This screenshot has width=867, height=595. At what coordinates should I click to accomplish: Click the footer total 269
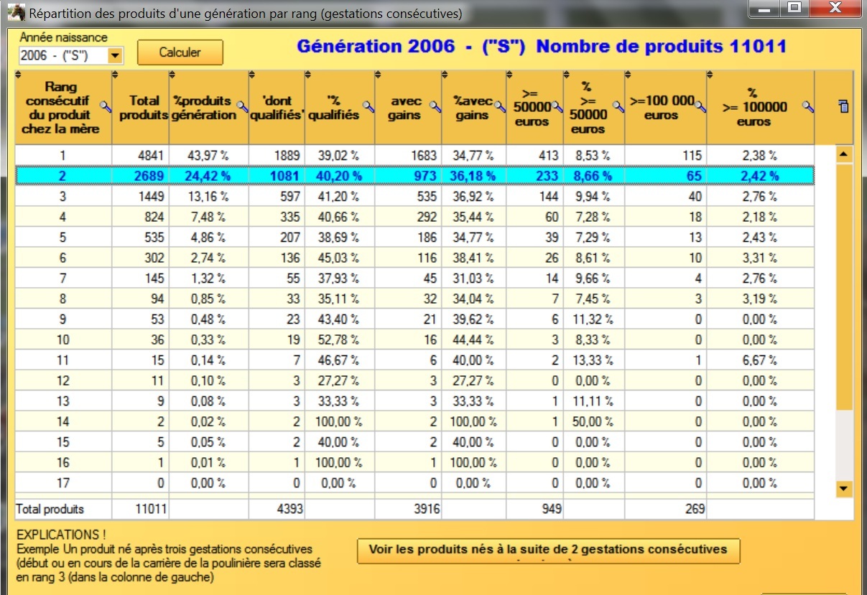[666, 510]
